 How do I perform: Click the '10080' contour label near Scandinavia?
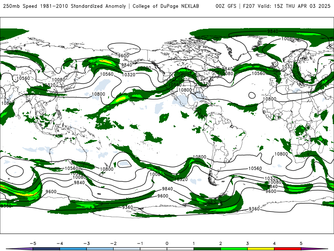tap(288, 38)
